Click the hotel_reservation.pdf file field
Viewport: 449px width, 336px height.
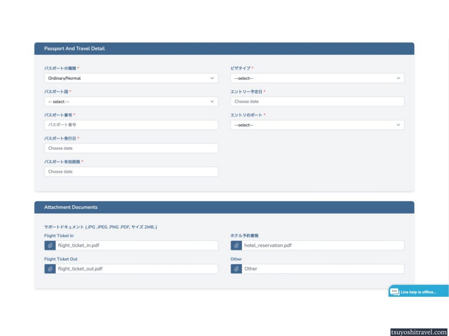(x=322, y=246)
